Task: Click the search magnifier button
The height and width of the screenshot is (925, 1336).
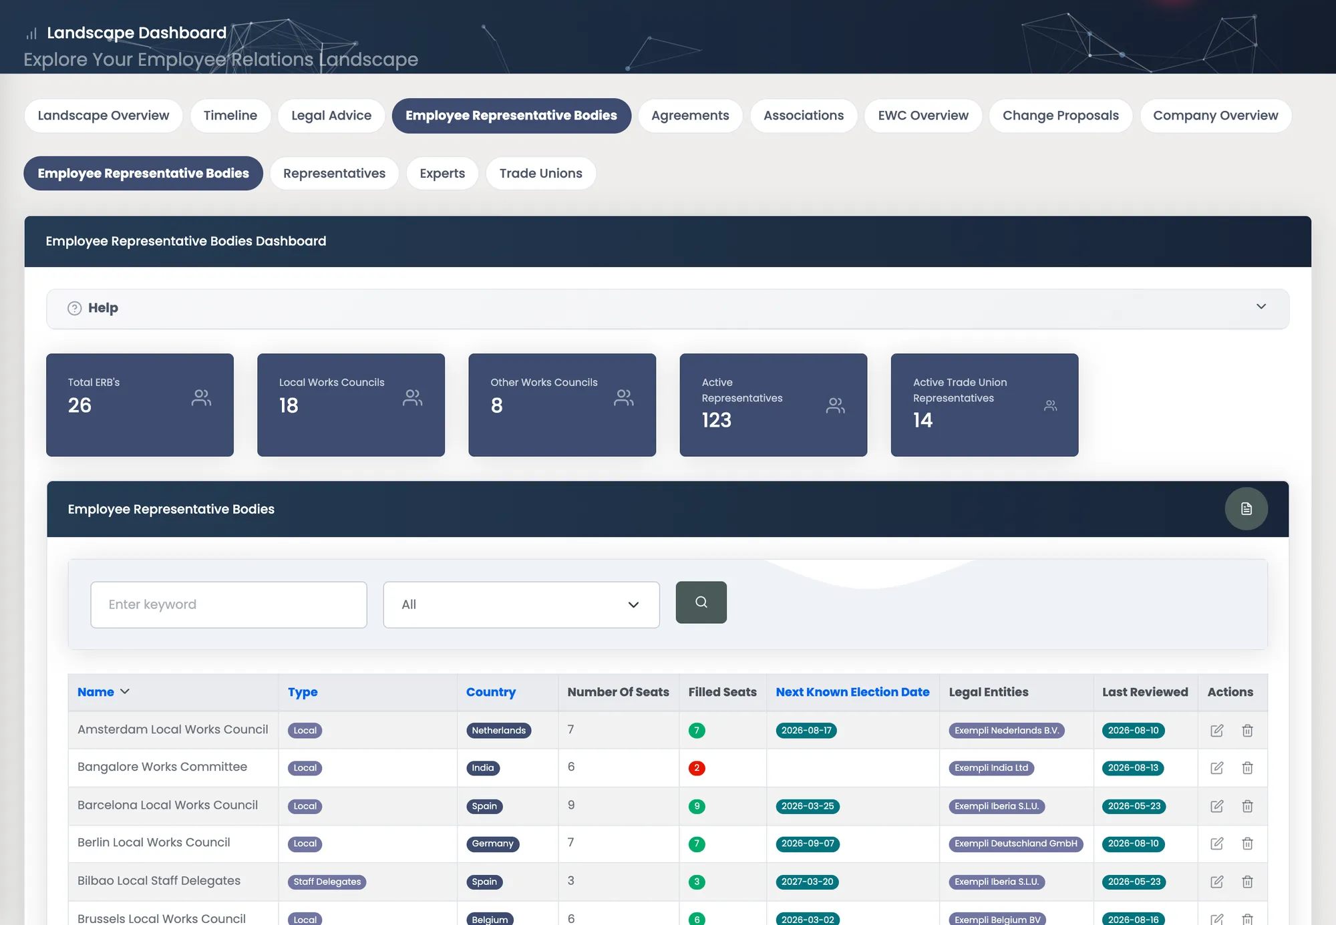Action: (x=701, y=602)
